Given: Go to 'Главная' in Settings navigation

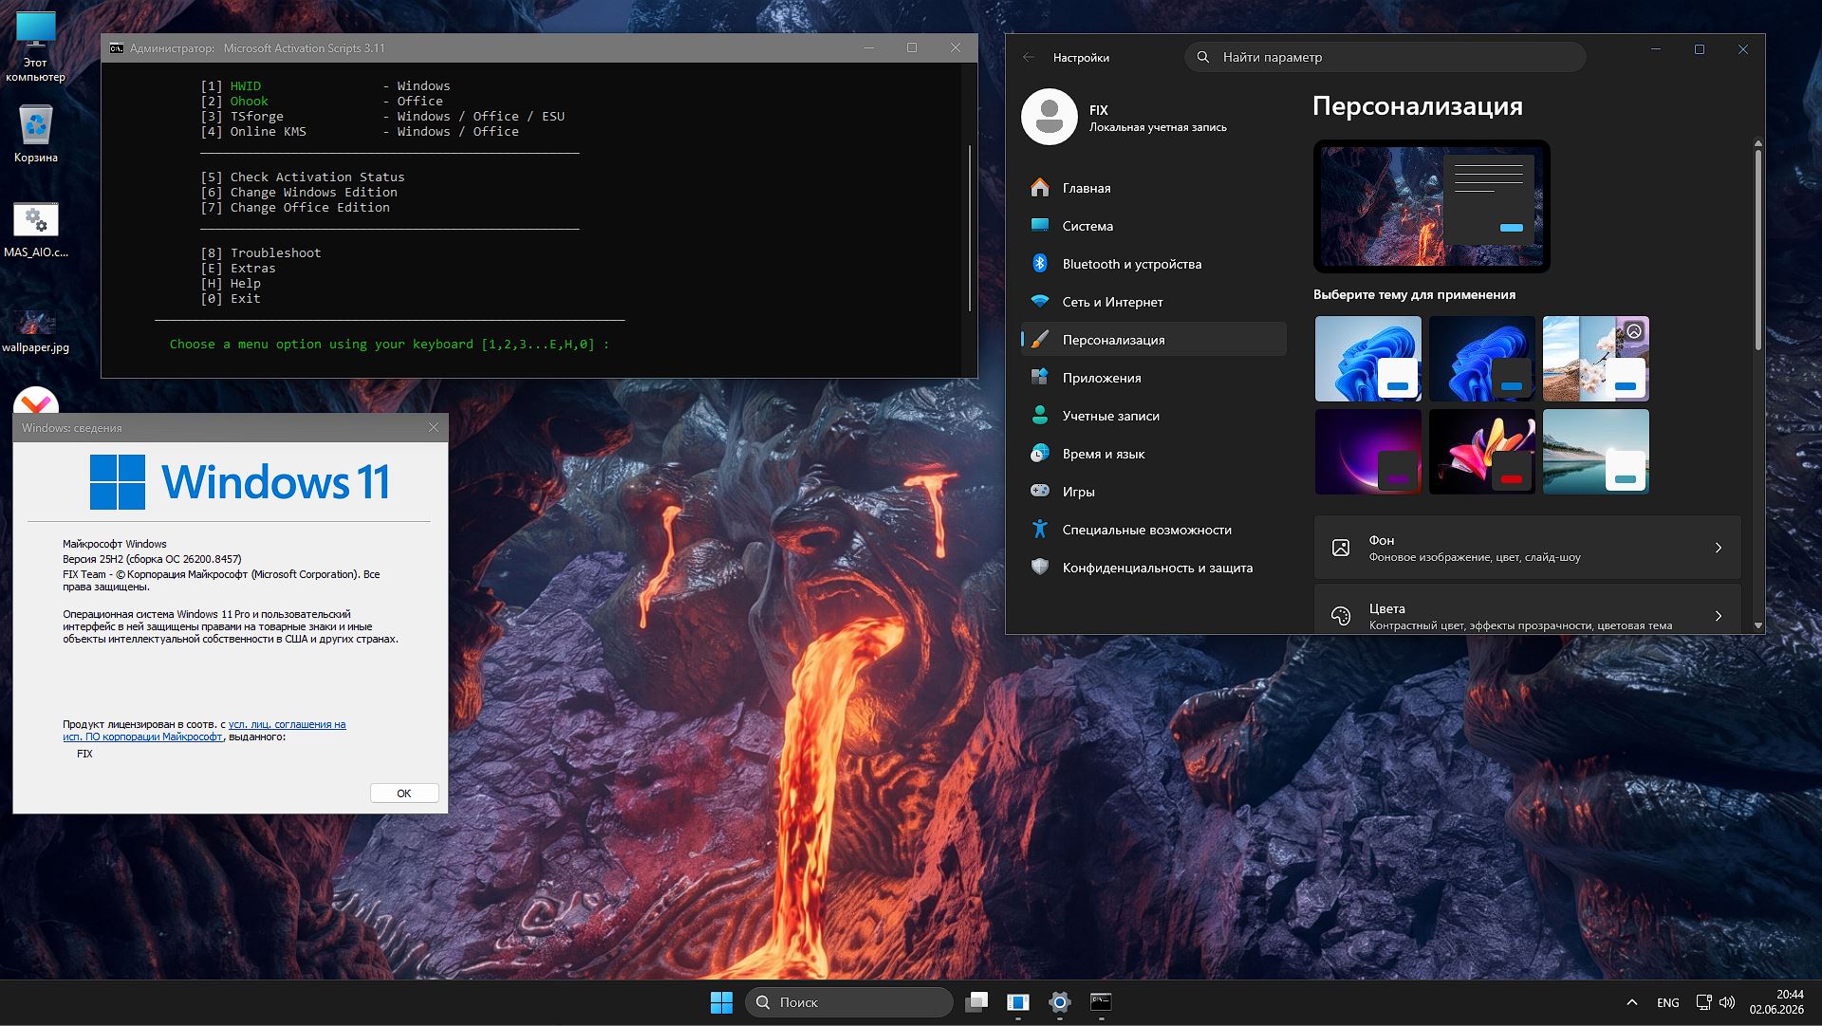Looking at the screenshot, I should pyautogui.click(x=1153, y=188).
